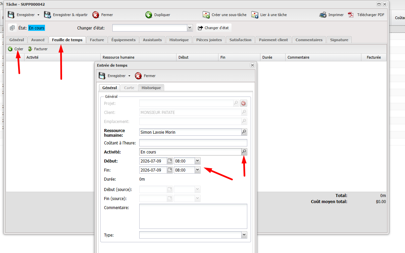Screen dimensions: 405x253
Task: Click the Enregistrer & répartir toolbar icon
Action: tap(47, 15)
